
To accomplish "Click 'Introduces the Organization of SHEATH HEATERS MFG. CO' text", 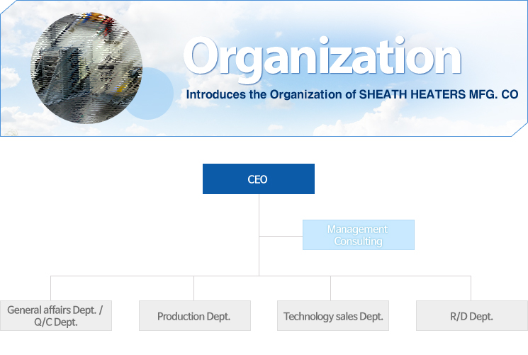I will (x=352, y=95).
